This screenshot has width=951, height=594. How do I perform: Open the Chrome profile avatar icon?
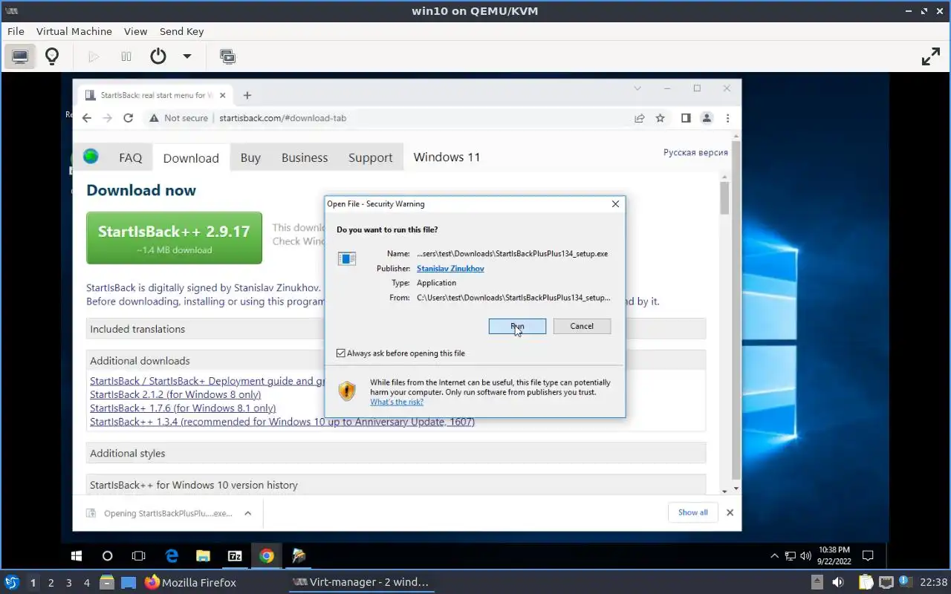707,118
